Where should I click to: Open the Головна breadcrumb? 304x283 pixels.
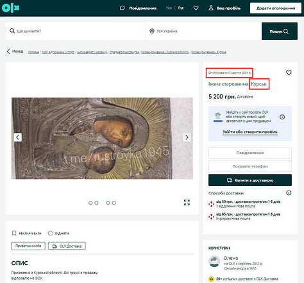point(33,52)
